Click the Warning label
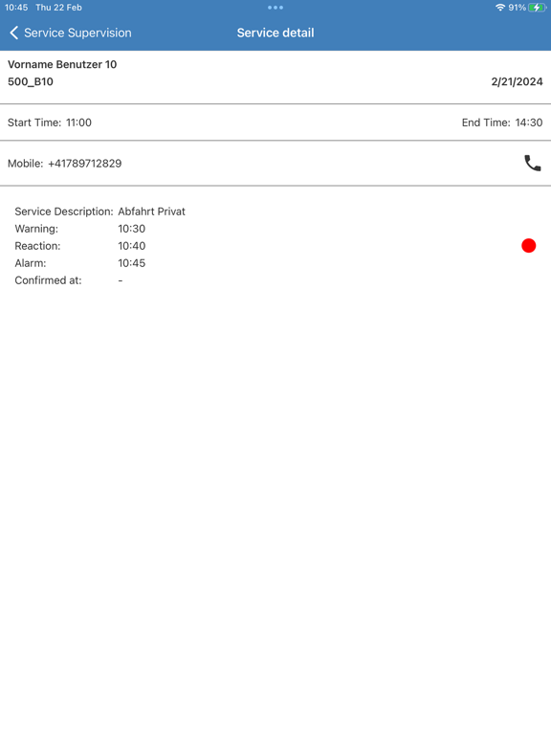Image resolution: width=551 pixels, height=735 pixels. point(36,229)
